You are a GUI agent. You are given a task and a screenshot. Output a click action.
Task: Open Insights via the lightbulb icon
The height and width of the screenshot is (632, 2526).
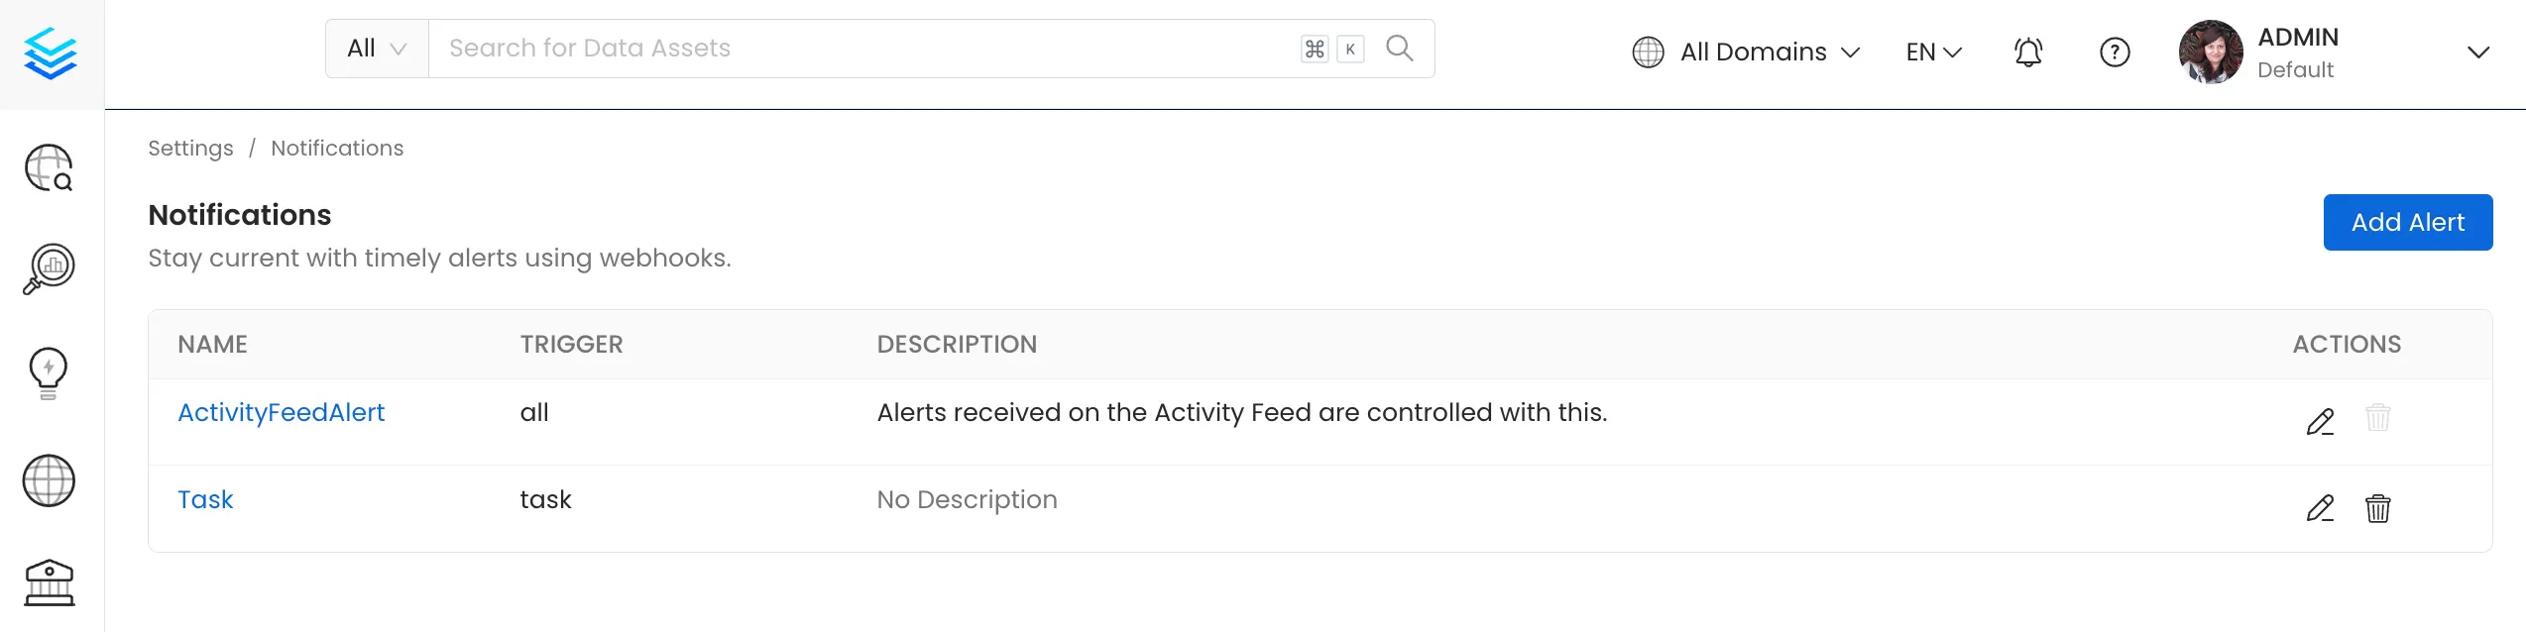(47, 371)
